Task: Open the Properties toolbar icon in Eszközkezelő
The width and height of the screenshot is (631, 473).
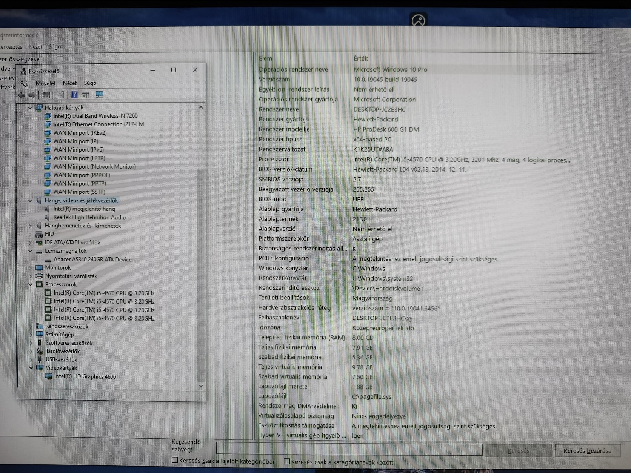Action: 60,95
